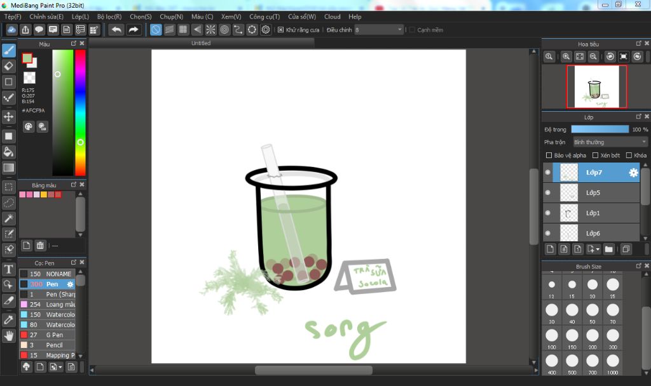Open the Công cụ(T) menu
Image resolution: width=651 pixels, height=386 pixels.
pyautogui.click(x=264, y=17)
